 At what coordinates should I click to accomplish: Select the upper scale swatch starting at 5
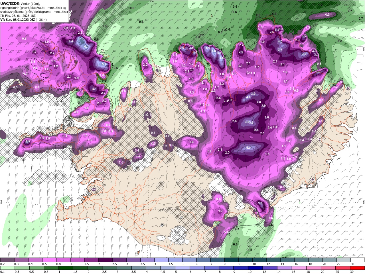tap(189, 260)
